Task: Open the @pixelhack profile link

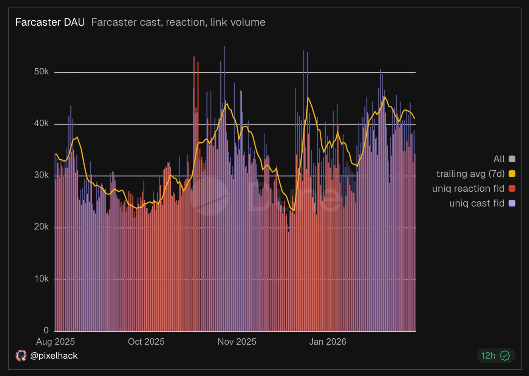Action: coord(54,356)
